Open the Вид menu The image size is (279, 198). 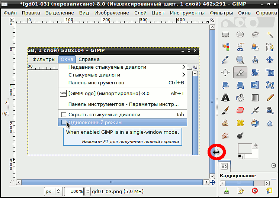84,13
